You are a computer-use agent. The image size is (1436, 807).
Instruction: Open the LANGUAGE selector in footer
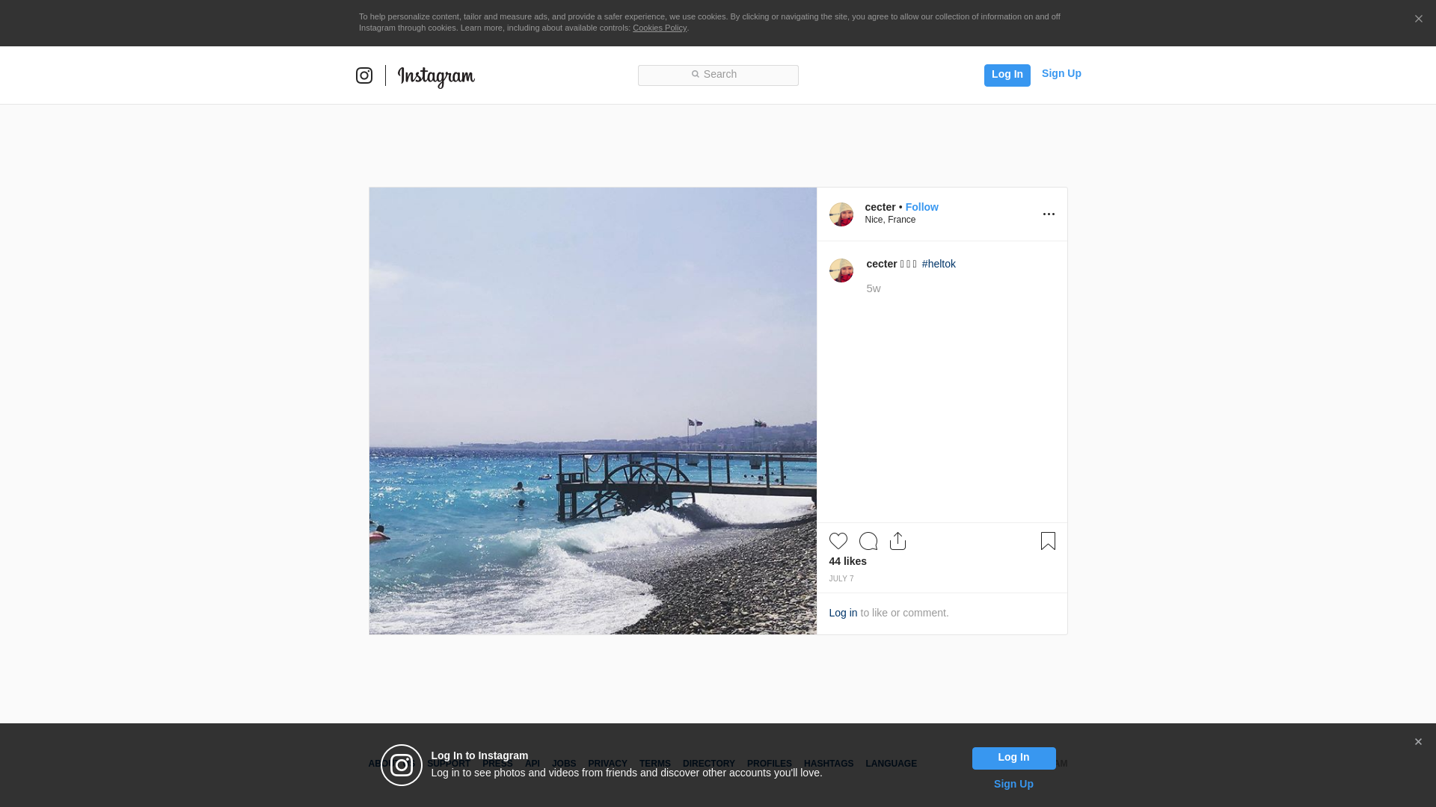point(892,764)
